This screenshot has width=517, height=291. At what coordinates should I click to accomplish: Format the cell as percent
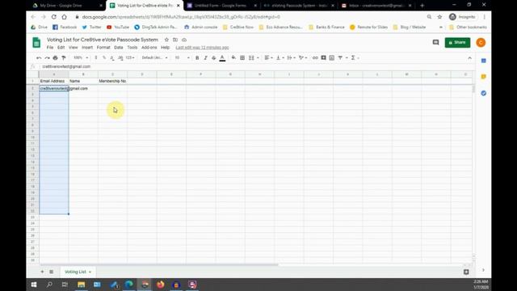tap(104, 57)
